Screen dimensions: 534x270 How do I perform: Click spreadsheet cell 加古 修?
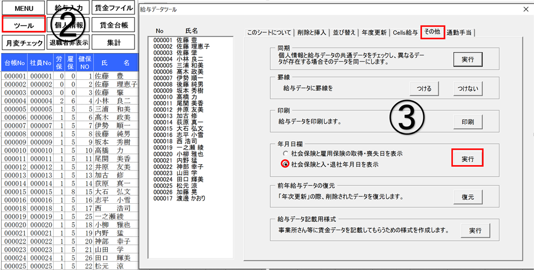pos(115,175)
